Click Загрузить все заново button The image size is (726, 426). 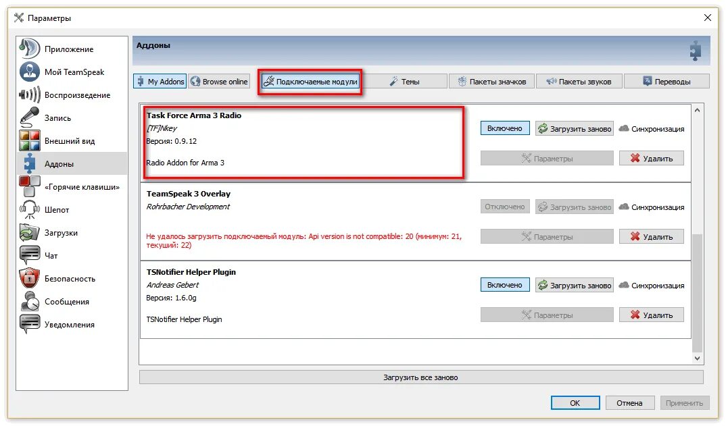pyautogui.click(x=421, y=377)
